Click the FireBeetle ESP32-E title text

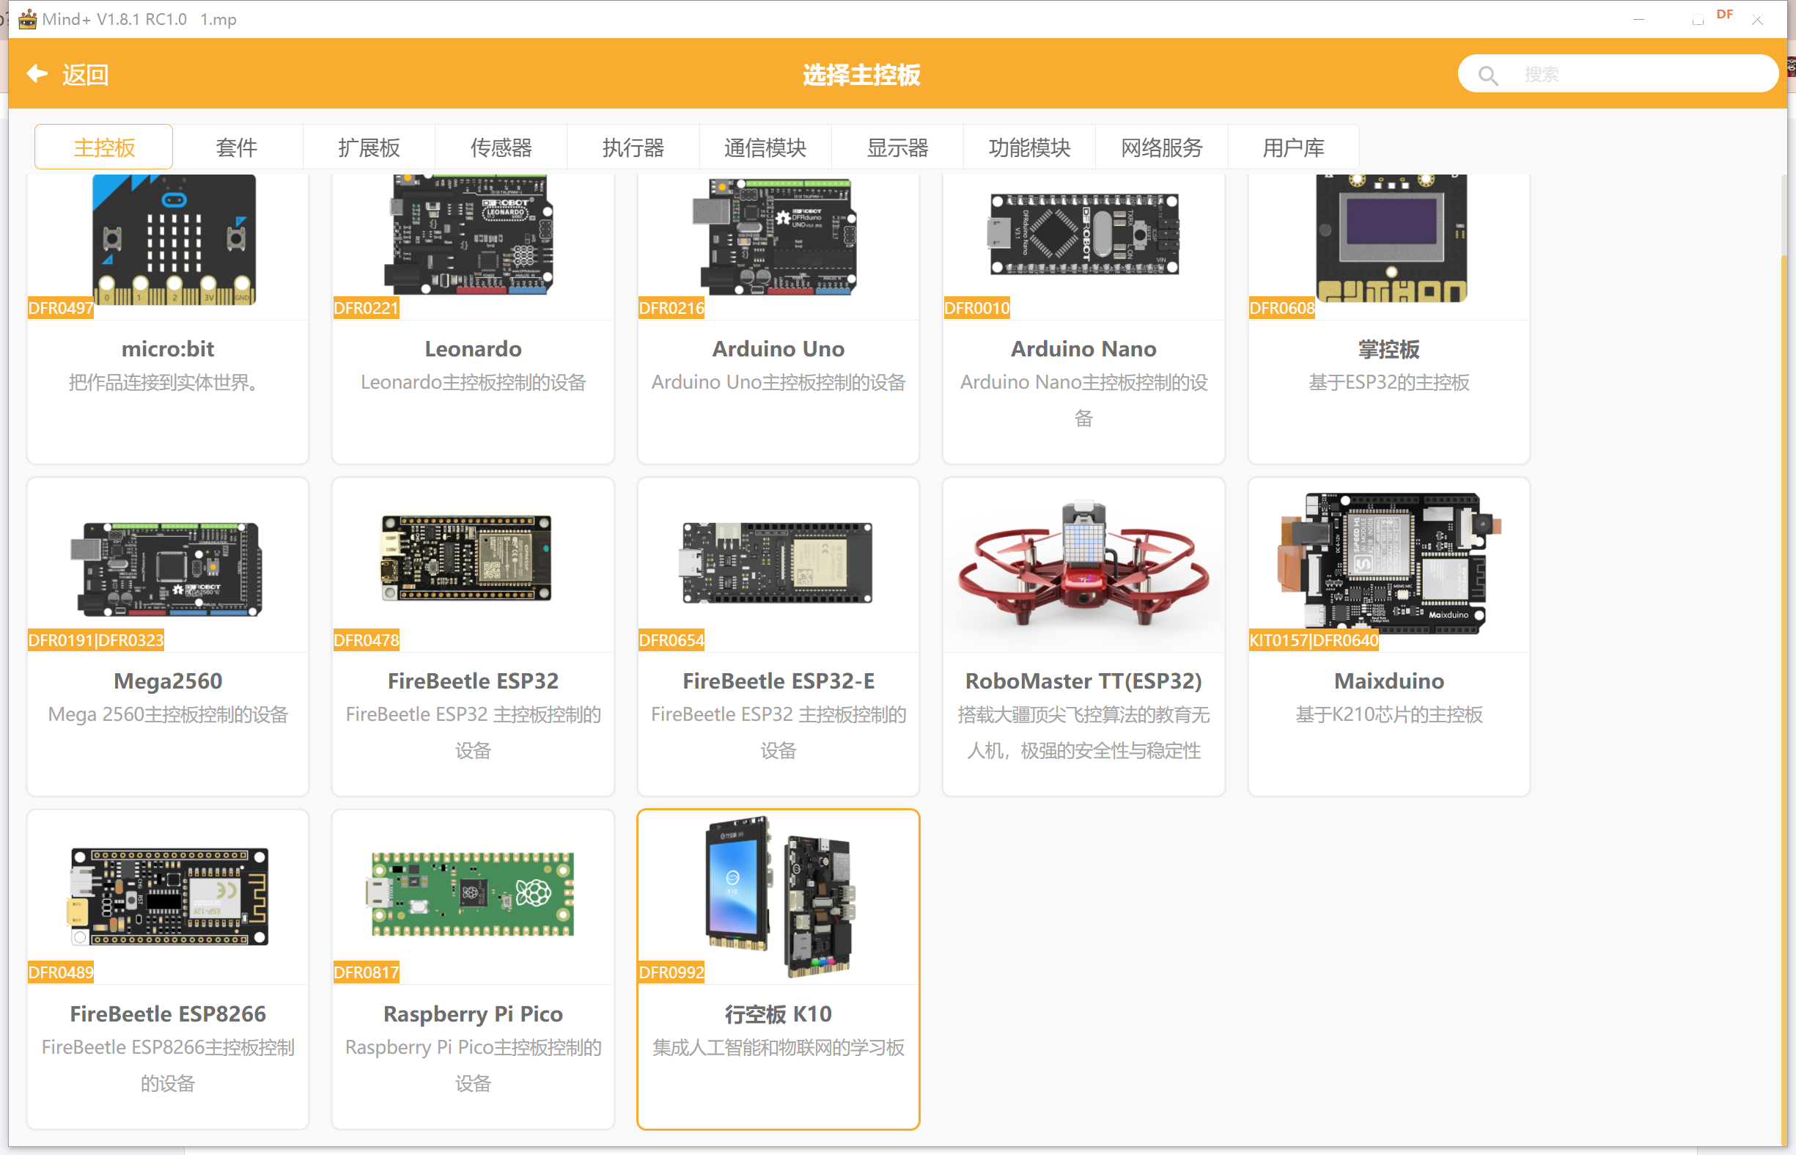pos(778,682)
